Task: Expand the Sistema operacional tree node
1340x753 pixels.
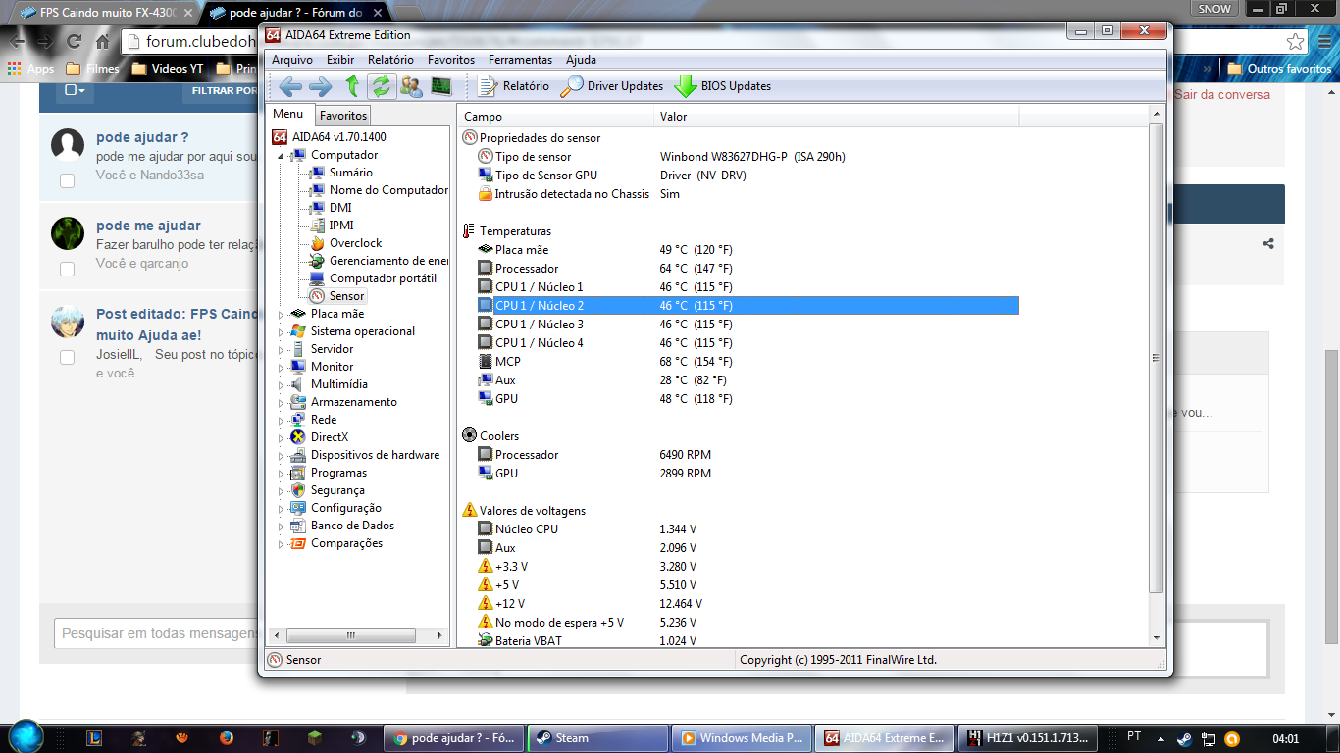Action: [282, 331]
